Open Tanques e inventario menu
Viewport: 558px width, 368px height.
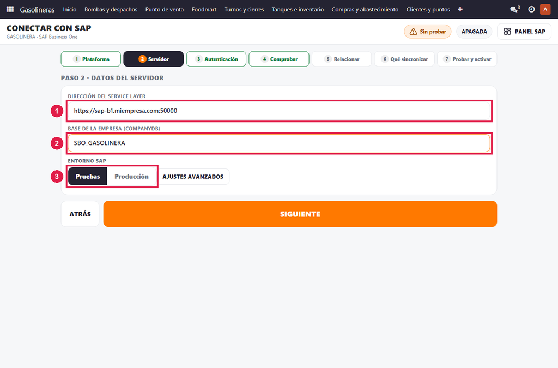click(x=298, y=10)
